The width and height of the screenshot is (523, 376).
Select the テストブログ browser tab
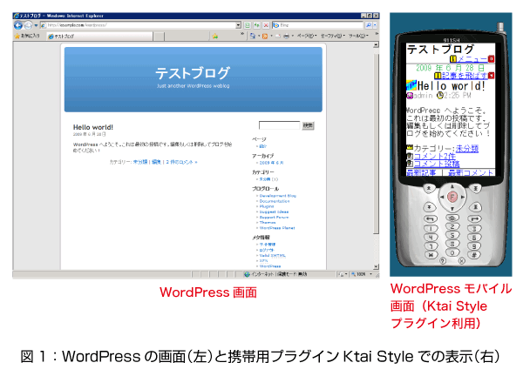click(99, 36)
